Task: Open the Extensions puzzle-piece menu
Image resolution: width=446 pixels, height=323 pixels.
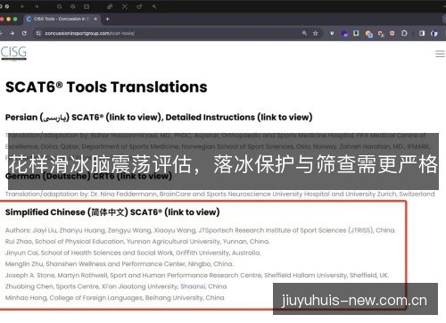Action: (404, 33)
